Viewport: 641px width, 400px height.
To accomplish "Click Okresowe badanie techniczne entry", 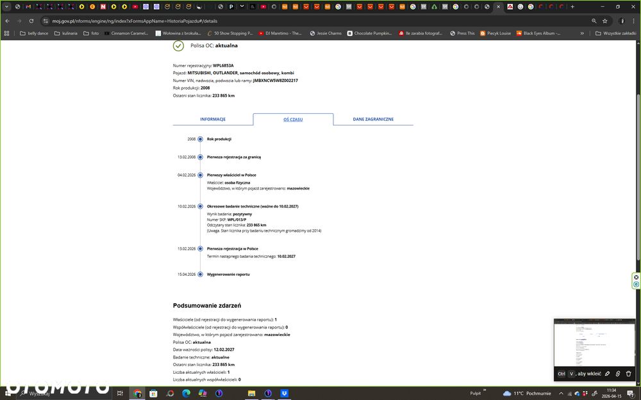I will (253, 207).
